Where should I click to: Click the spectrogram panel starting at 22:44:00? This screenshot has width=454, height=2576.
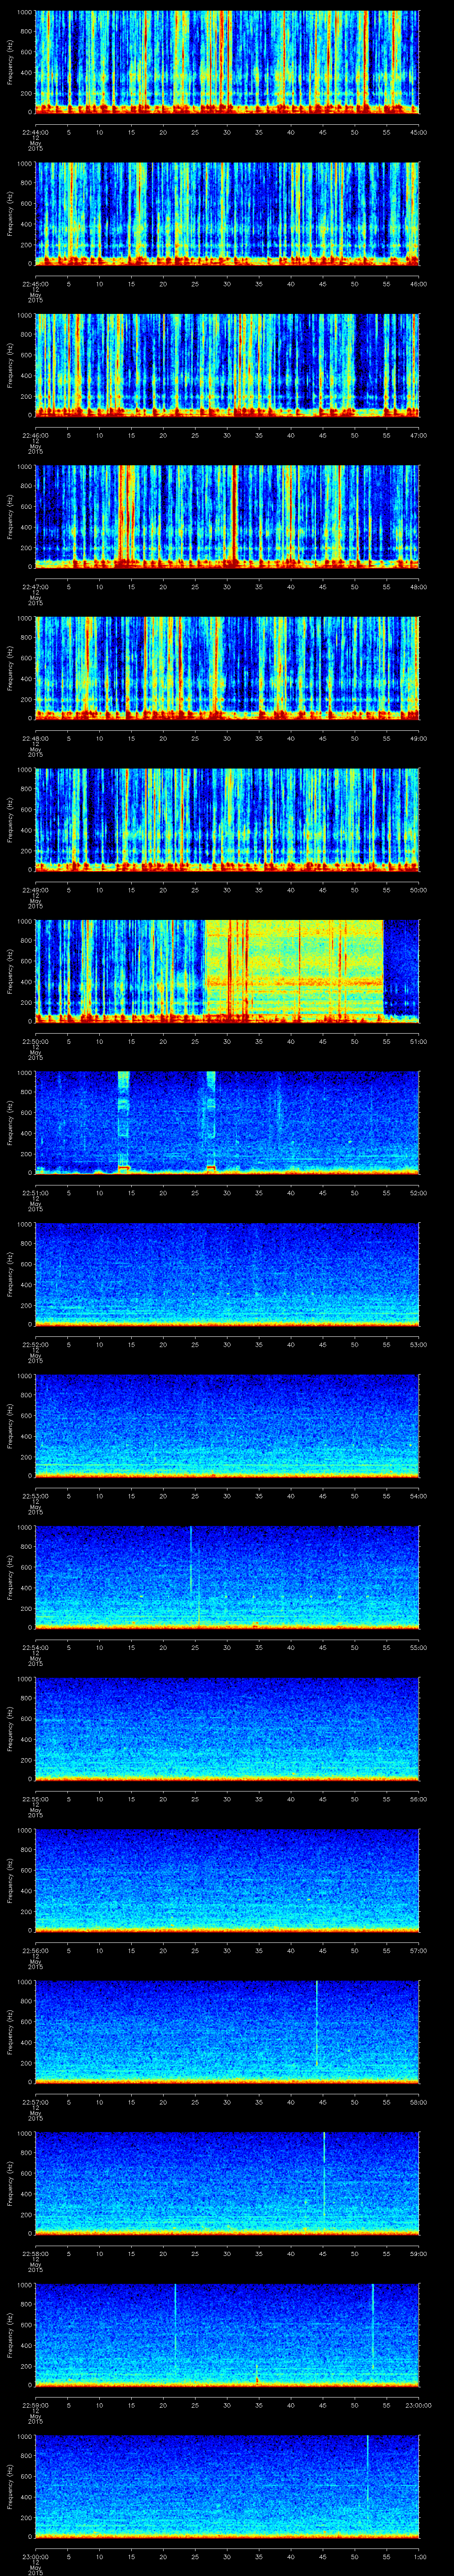[227, 62]
